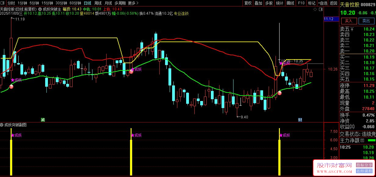Viewport: 376px width, 177px height.
Task: Click the 外盘 27840 value
Action: 368,109
